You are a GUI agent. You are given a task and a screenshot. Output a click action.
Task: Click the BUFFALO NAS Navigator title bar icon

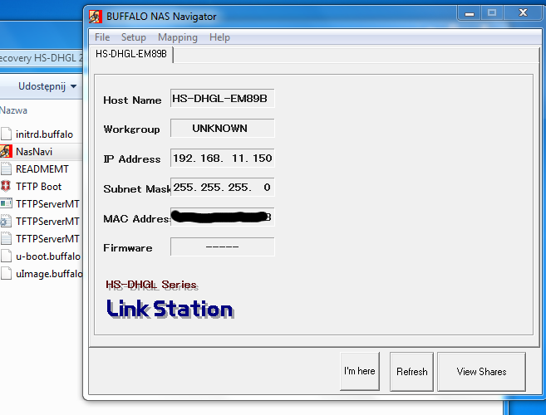tap(96, 15)
